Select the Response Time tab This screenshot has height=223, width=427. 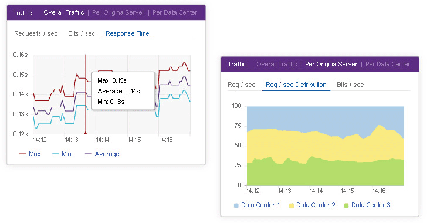(x=127, y=33)
